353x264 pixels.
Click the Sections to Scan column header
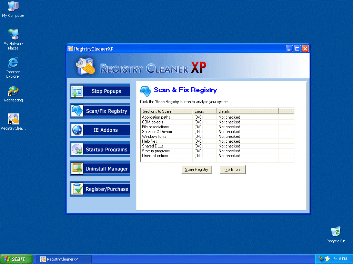[x=166, y=111]
